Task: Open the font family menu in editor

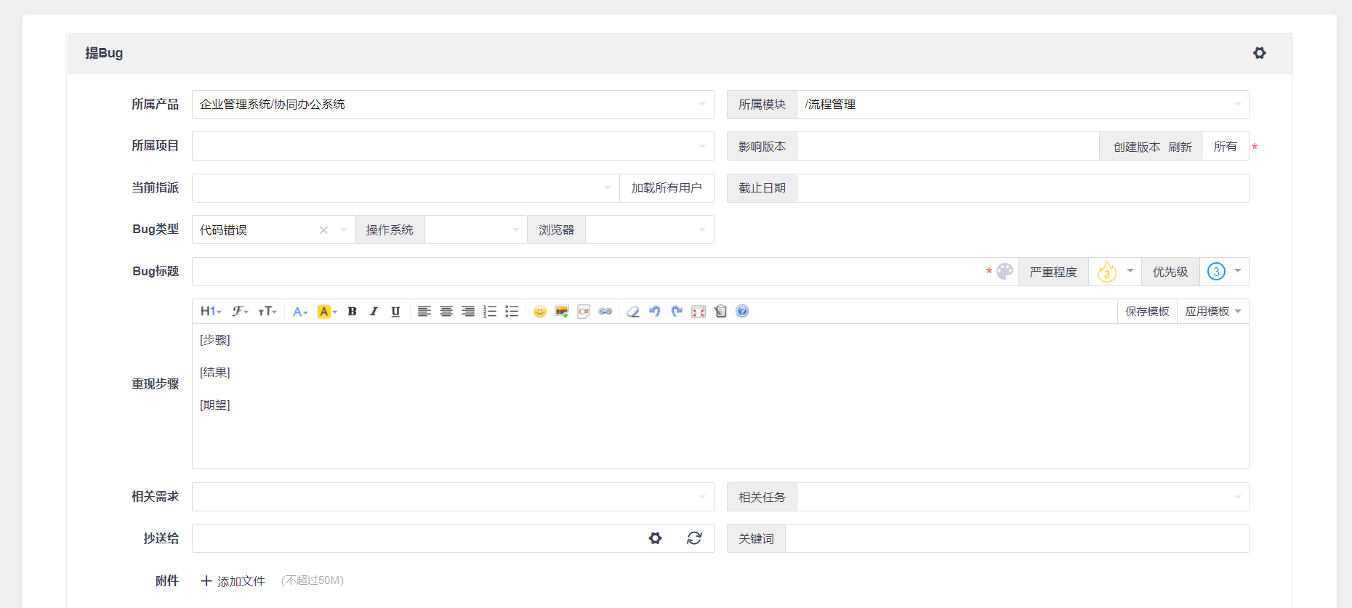Action: [240, 311]
